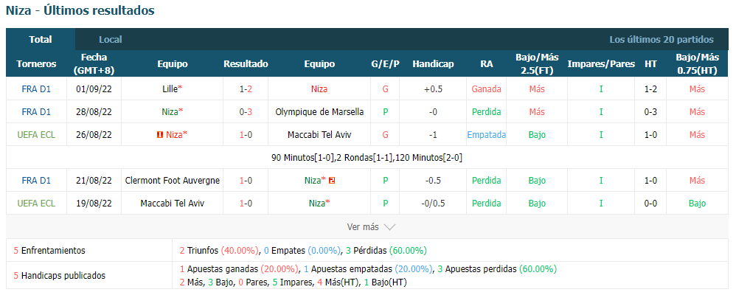The image size is (736, 295).
Task: Click the extra time details row text
Action: tap(367, 158)
